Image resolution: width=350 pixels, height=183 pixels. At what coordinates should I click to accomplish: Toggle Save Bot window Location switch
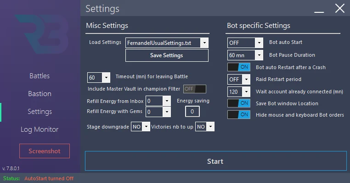tap(239, 103)
